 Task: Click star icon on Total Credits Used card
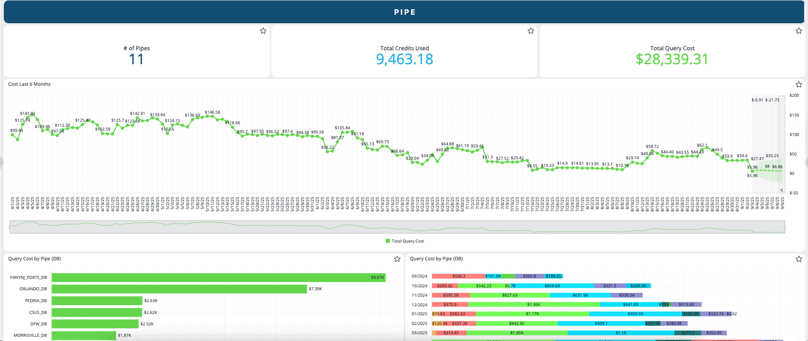pyautogui.click(x=531, y=31)
